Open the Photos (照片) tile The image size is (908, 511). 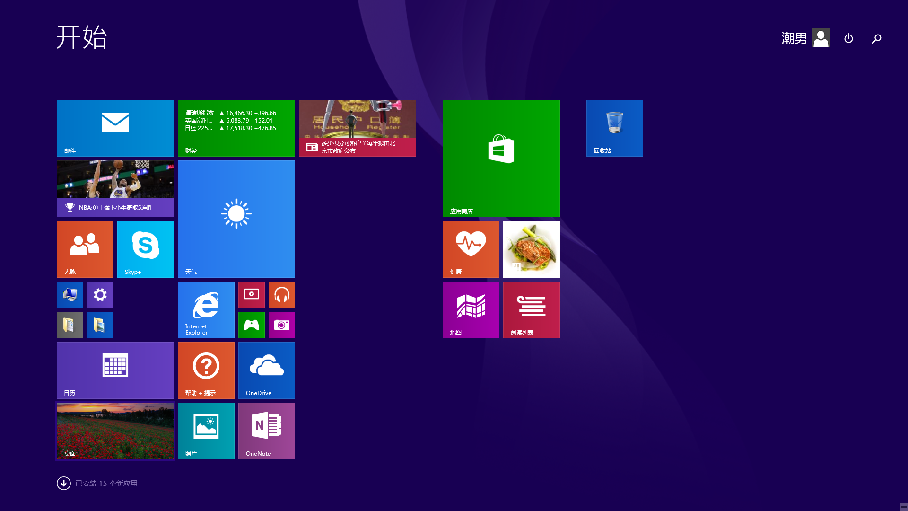pyautogui.click(x=206, y=431)
